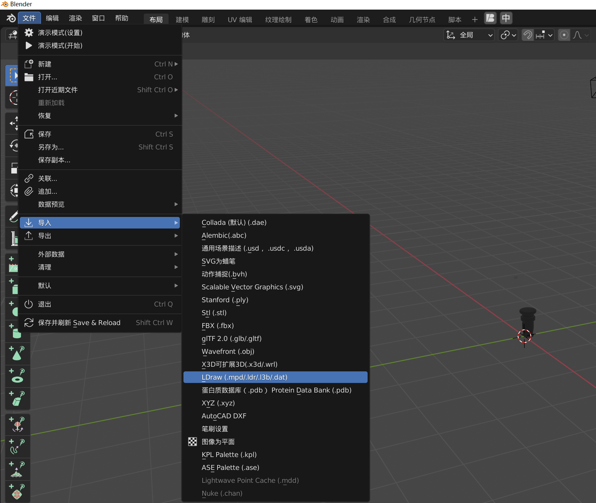Open the 文件 menu
Screen dimensions: 596x503
(x=29, y=18)
